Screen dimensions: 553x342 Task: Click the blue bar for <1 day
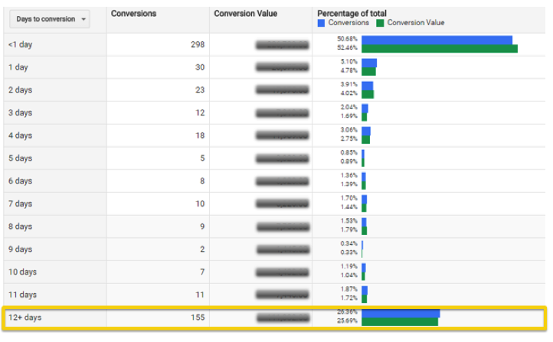coord(437,40)
